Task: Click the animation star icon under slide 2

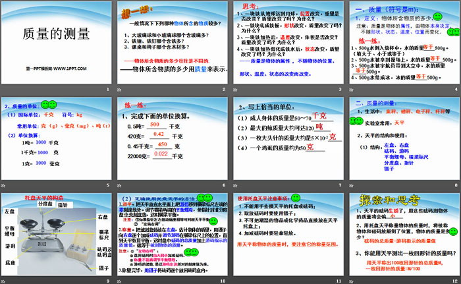Action: pyautogui.click(x=119, y=90)
